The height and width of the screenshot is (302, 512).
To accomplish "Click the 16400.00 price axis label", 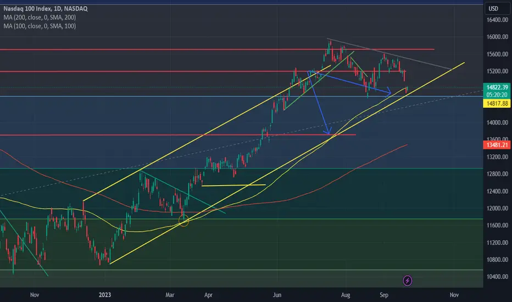I will 497,20.
